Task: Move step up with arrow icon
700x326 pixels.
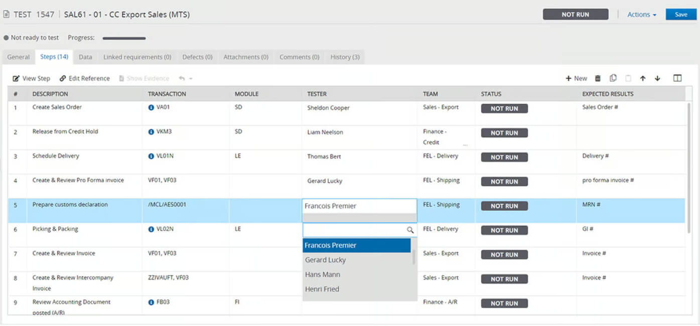Action: click(643, 78)
